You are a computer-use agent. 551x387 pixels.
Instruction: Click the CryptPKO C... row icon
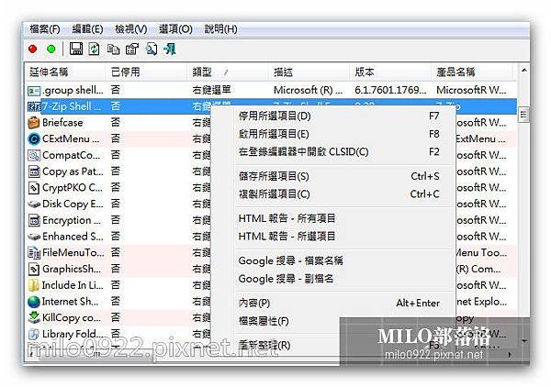coord(34,188)
